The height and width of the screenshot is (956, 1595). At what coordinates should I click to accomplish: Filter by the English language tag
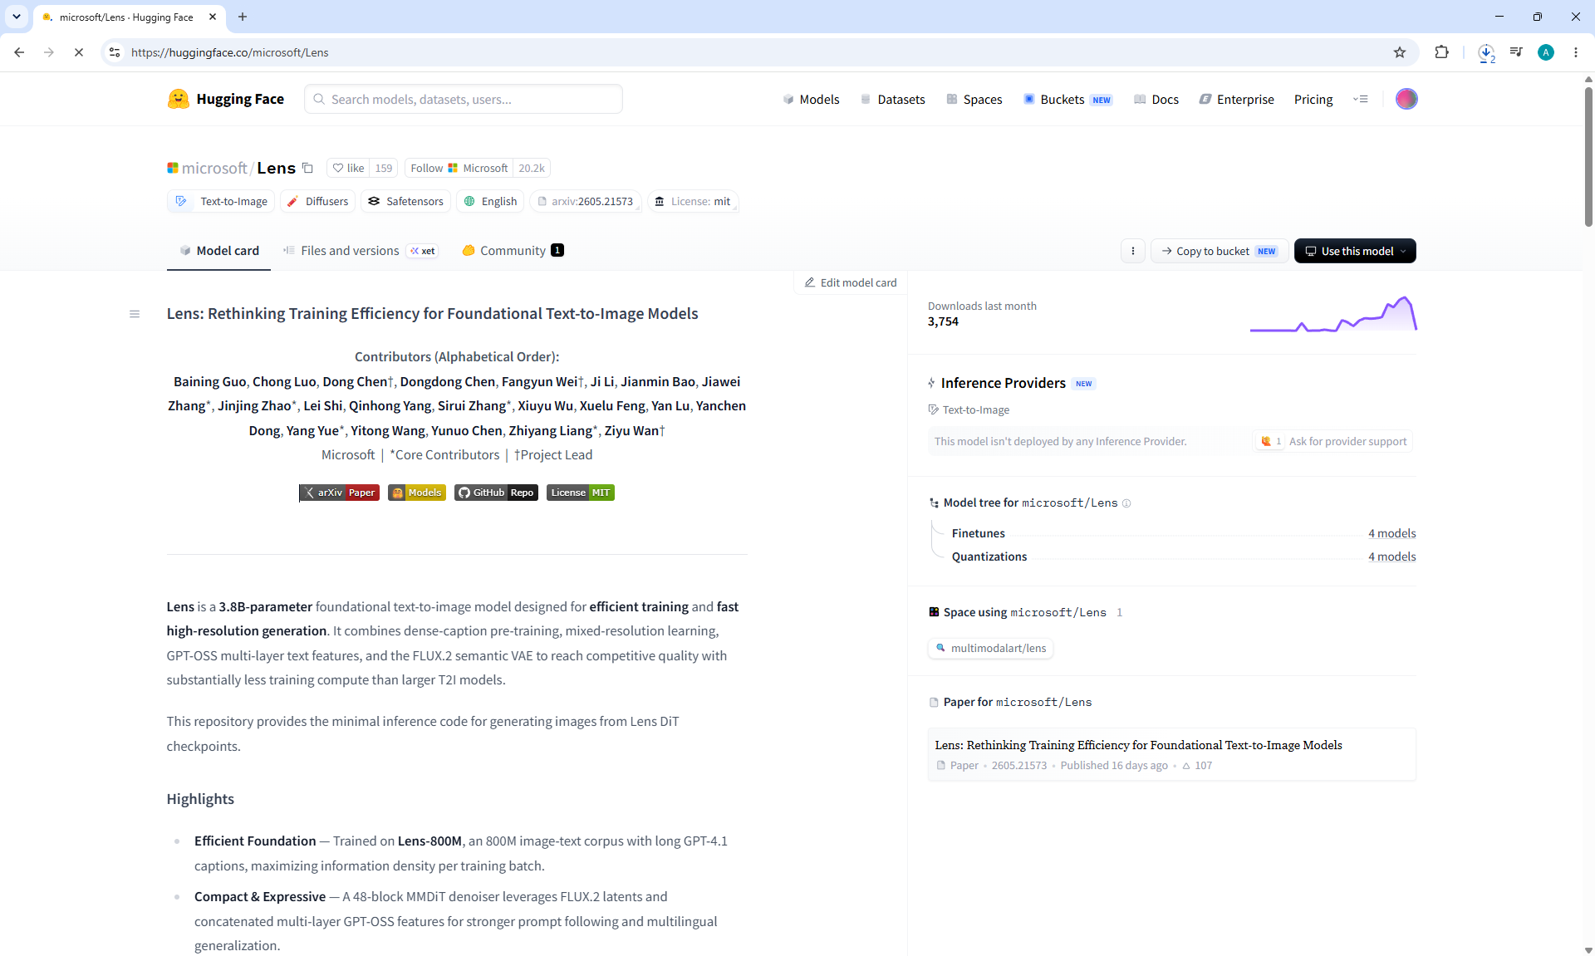pos(490,201)
